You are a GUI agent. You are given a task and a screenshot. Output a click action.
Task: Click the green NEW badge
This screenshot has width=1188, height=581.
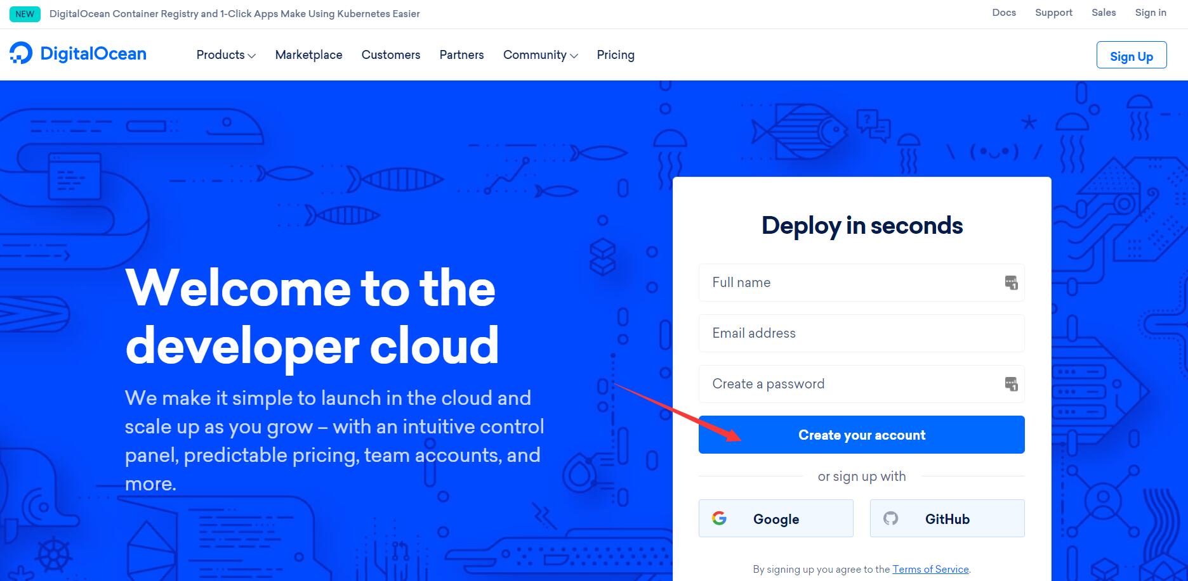pyautogui.click(x=25, y=14)
